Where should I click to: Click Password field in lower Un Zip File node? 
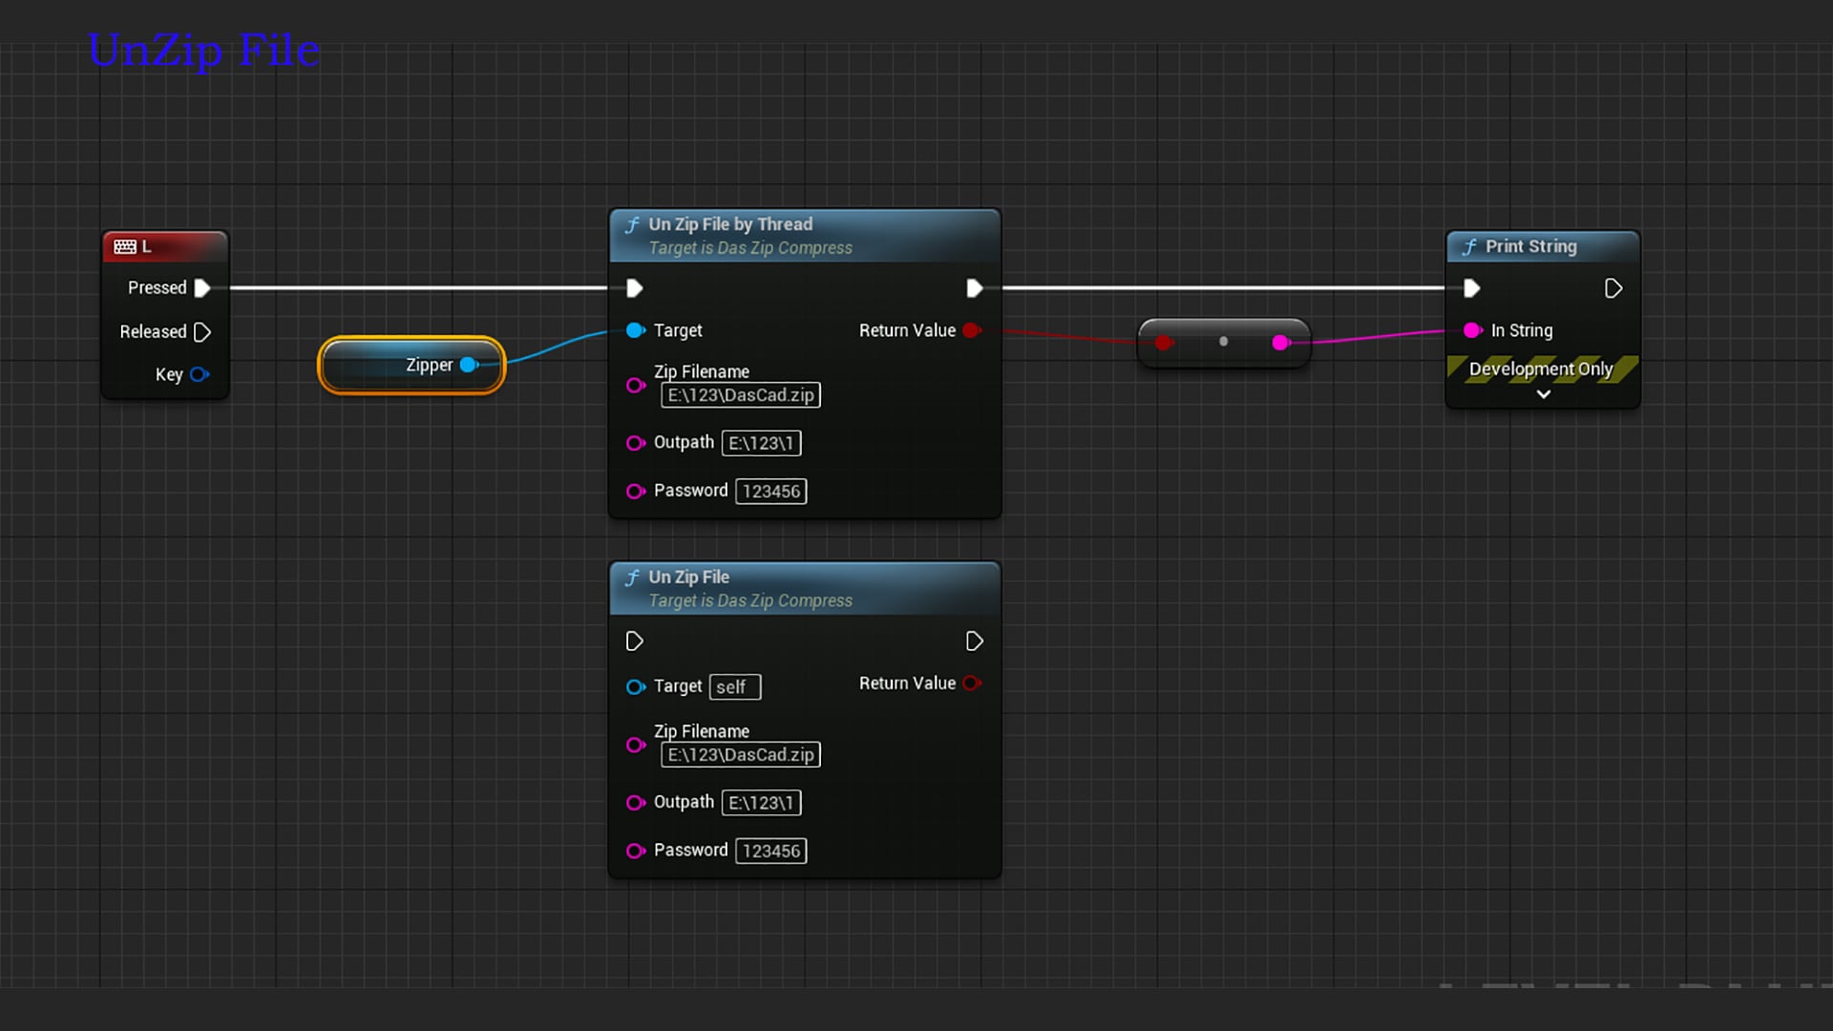770,852
